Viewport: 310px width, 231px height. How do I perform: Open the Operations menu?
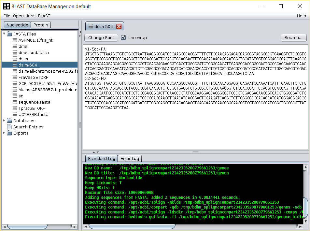pyautogui.click(x=24, y=16)
